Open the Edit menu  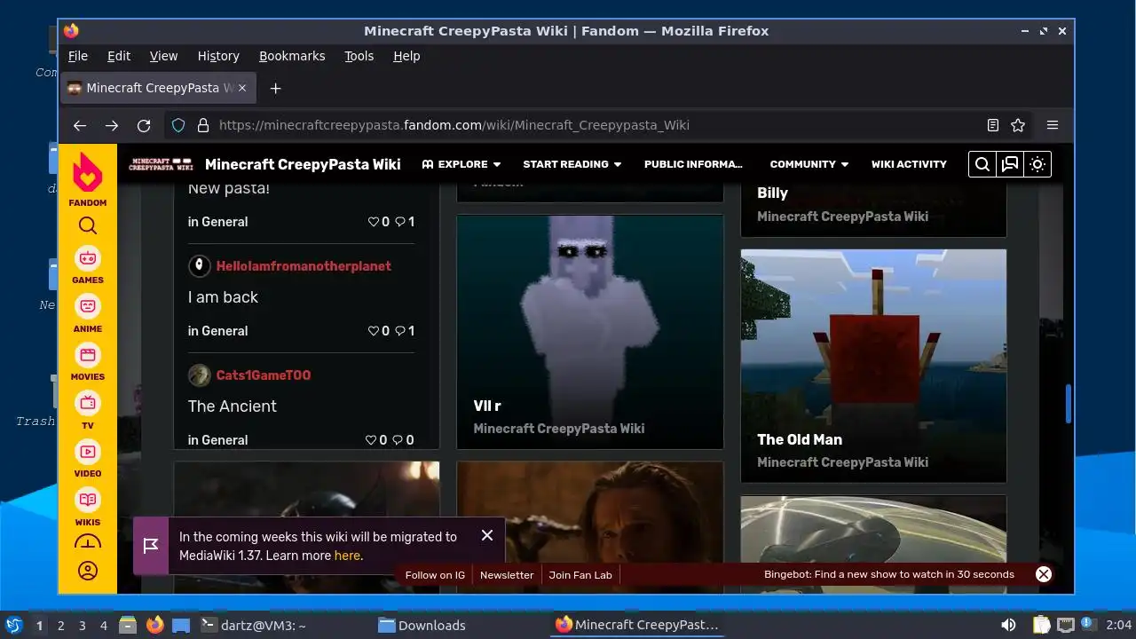119,56
